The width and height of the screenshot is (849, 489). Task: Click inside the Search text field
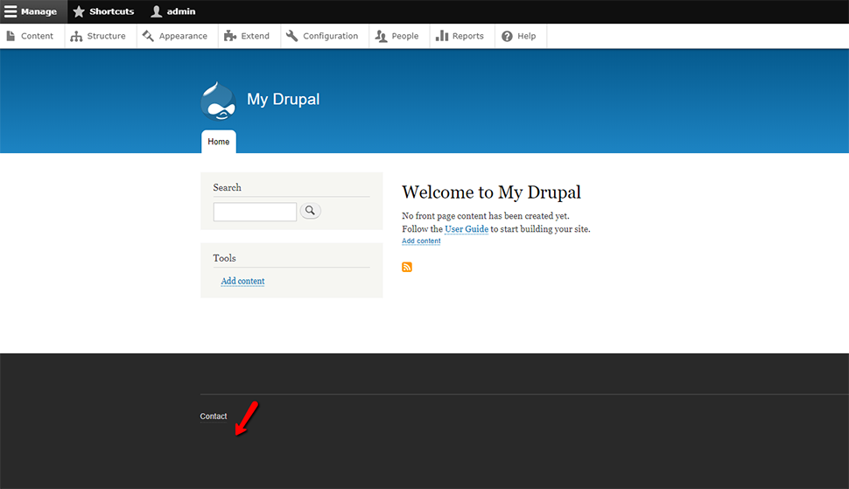coord(255,212)
